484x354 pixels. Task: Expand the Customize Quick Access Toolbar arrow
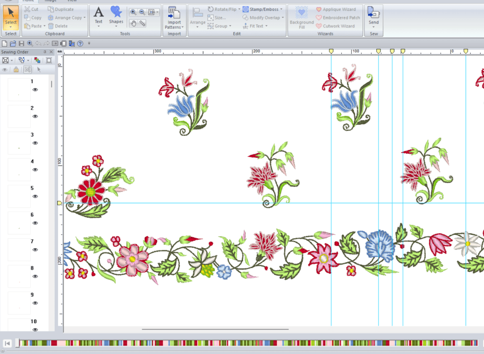89,43
